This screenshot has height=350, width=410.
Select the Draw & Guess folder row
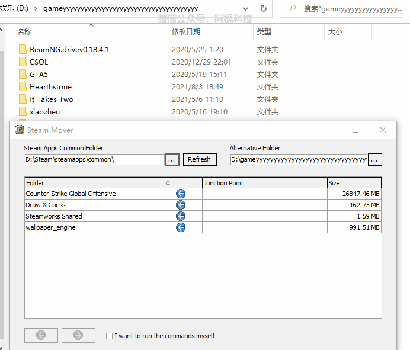pyautogui.click(x=203, y=205)
